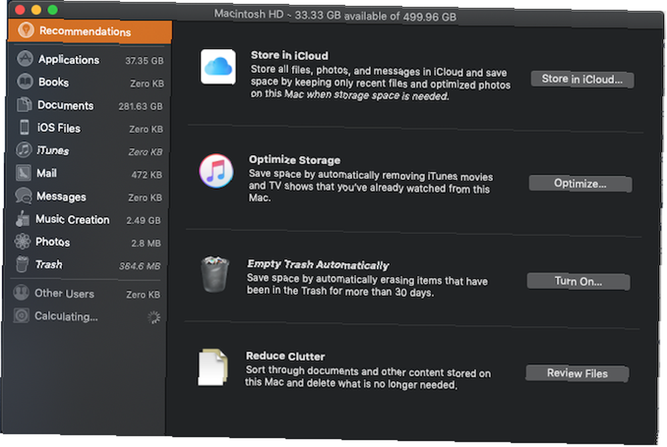Click the Photos label in sidebar
The width and height of the screenshot is (667, 447).
[x=53, y=242]
